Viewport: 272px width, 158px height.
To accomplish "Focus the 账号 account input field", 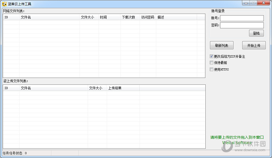I will tap(242, 18).
